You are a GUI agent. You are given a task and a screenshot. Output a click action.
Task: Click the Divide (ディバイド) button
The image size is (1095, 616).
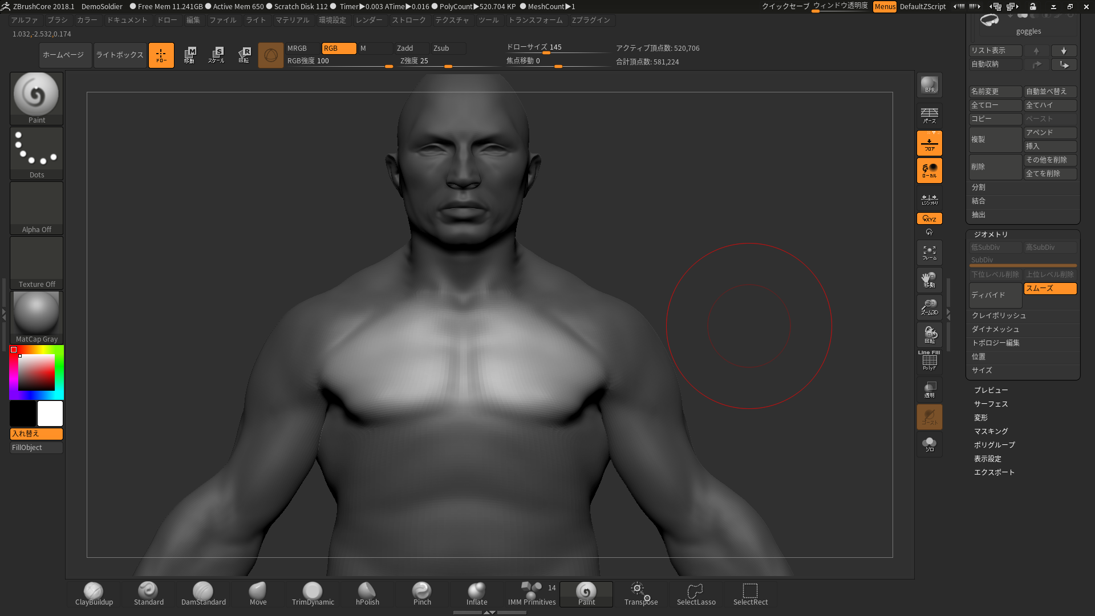[996, 295]
